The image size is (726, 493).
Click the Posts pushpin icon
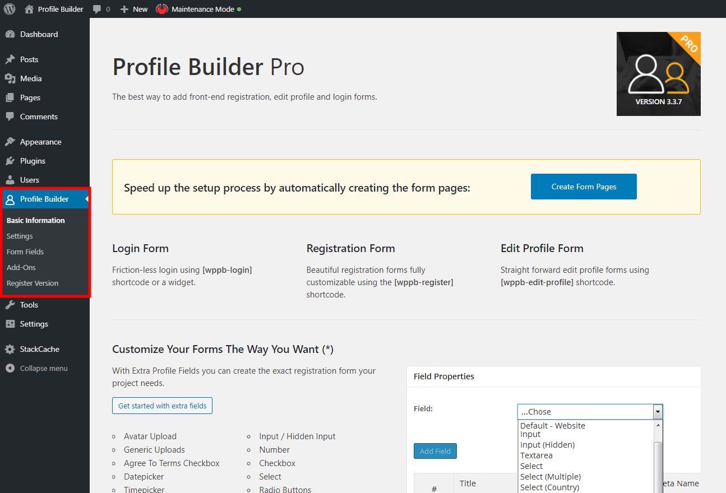10,59
